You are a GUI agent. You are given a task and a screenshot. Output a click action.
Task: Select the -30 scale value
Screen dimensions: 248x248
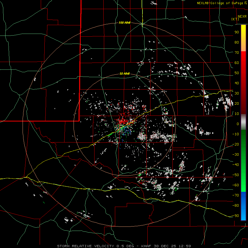point(236,155)
